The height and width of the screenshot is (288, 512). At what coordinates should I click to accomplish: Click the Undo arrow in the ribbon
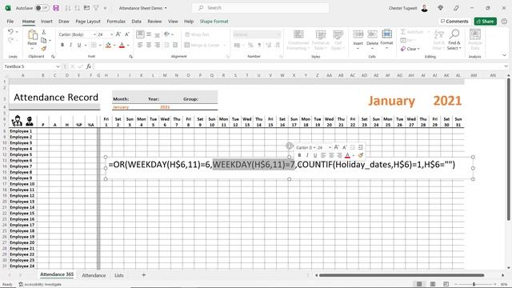10,32
